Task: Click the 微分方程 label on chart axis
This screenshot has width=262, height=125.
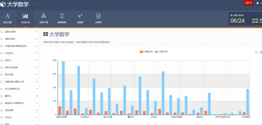Action: (108, 117)
